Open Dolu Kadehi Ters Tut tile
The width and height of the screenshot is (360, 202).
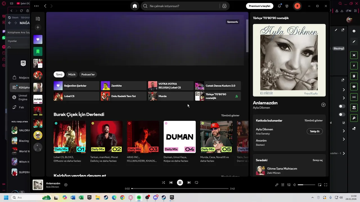124,96
